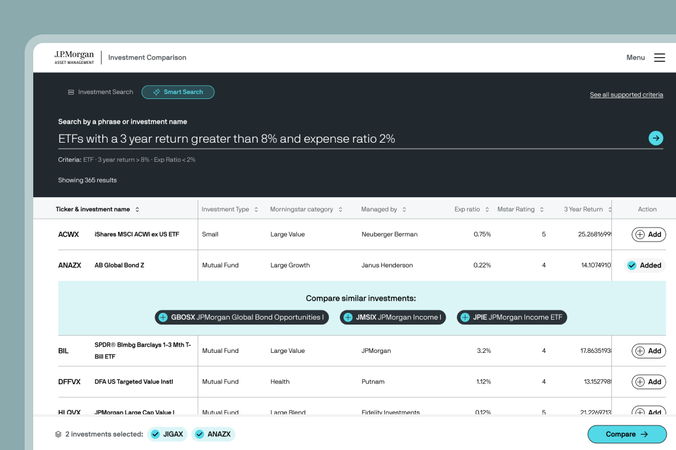Image resolution: width=676 pixels, height=450 pixels.
Task: Click the DFFVX ticker
Action: 70,382
